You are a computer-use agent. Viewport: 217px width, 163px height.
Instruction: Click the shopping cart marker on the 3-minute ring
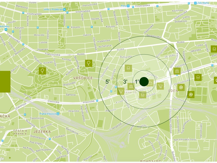pyautogui.click(x=121, y=91)
